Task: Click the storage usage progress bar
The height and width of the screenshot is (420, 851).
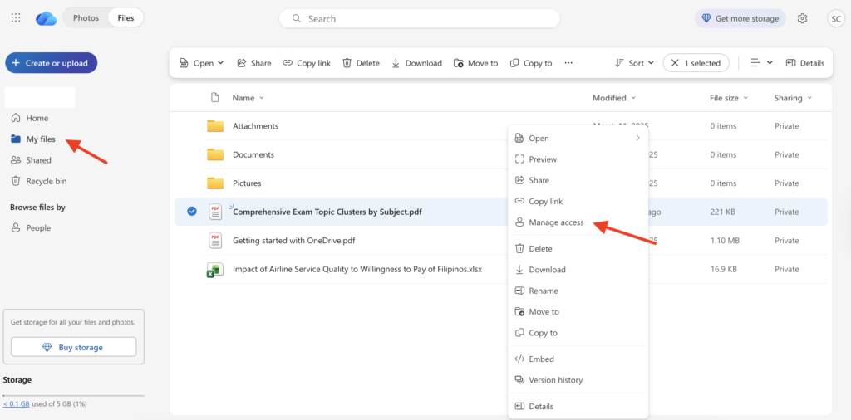Action: click(74, 396)
